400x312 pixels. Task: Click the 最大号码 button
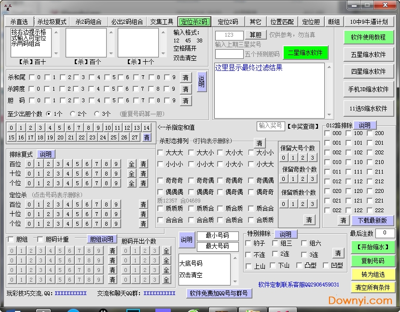[218, 246]
